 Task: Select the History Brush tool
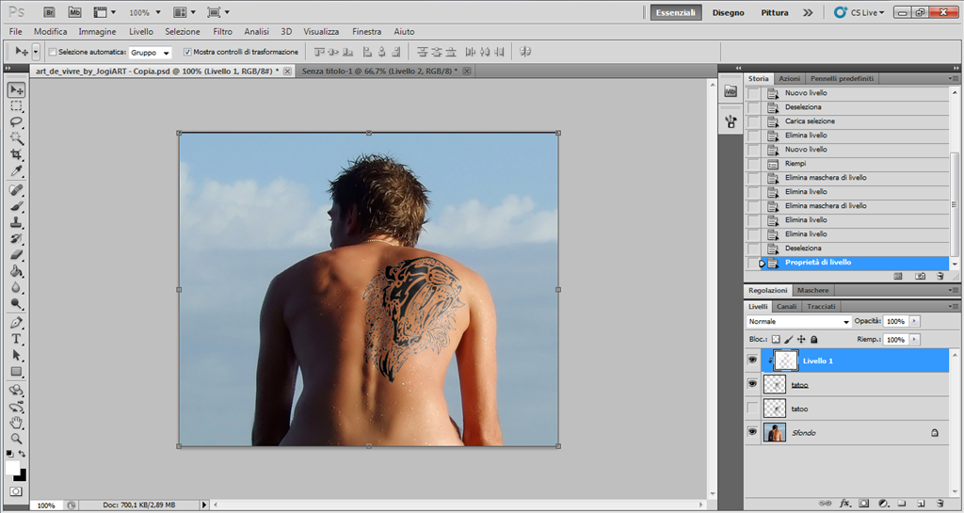[x=17, y=238]
